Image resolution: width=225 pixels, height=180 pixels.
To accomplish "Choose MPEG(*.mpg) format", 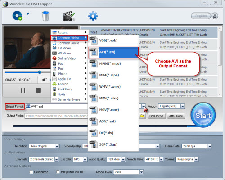I will 113,63.
